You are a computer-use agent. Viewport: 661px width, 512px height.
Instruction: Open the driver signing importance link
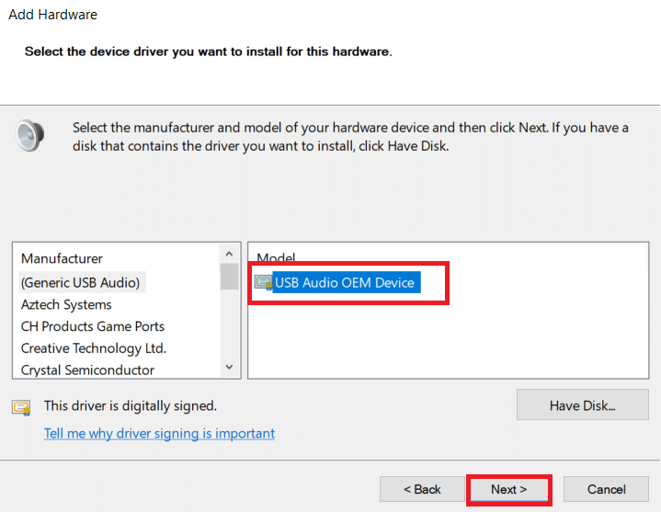[159, 433]
